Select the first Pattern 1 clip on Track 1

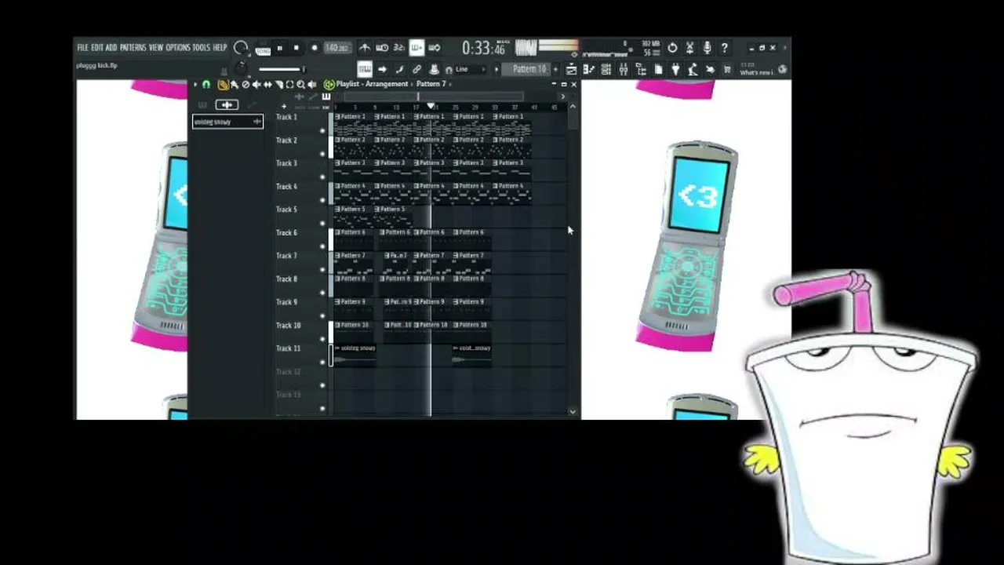(353, 124)
